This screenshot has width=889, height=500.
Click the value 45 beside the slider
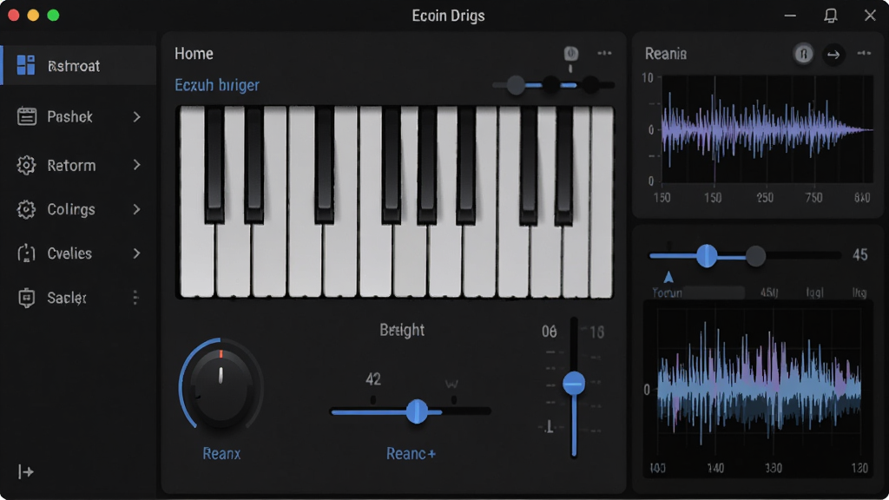[860, 255]
